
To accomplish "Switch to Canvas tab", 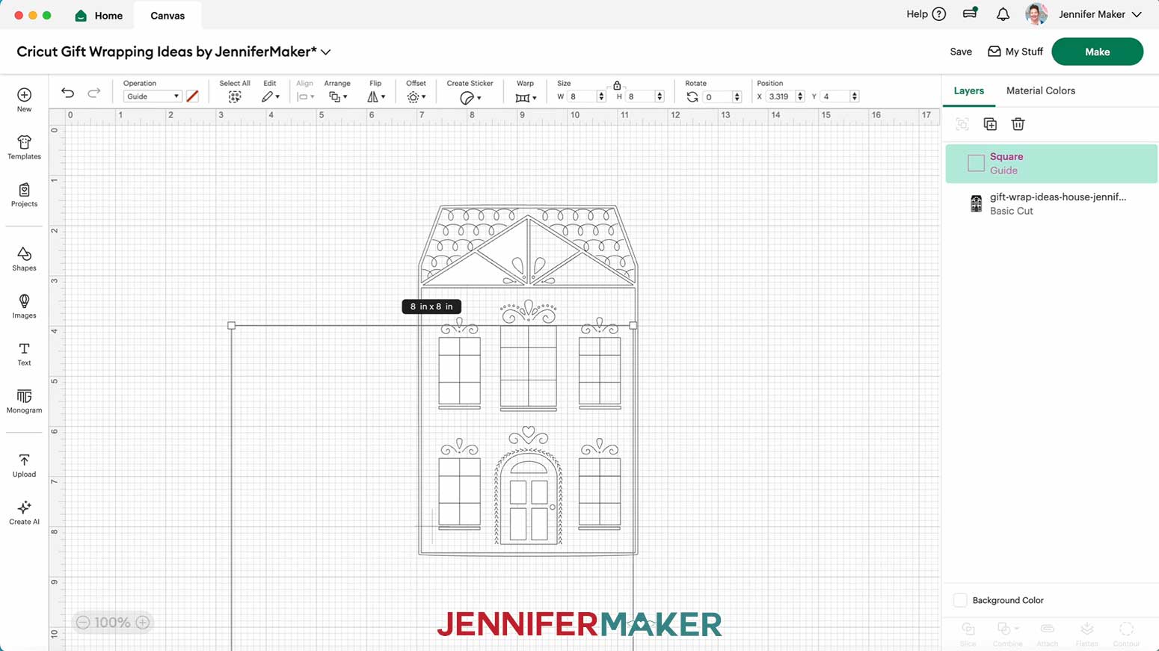I will (167, 16).
